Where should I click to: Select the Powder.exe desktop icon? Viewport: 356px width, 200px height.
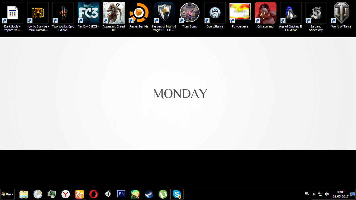coord(240,15)
